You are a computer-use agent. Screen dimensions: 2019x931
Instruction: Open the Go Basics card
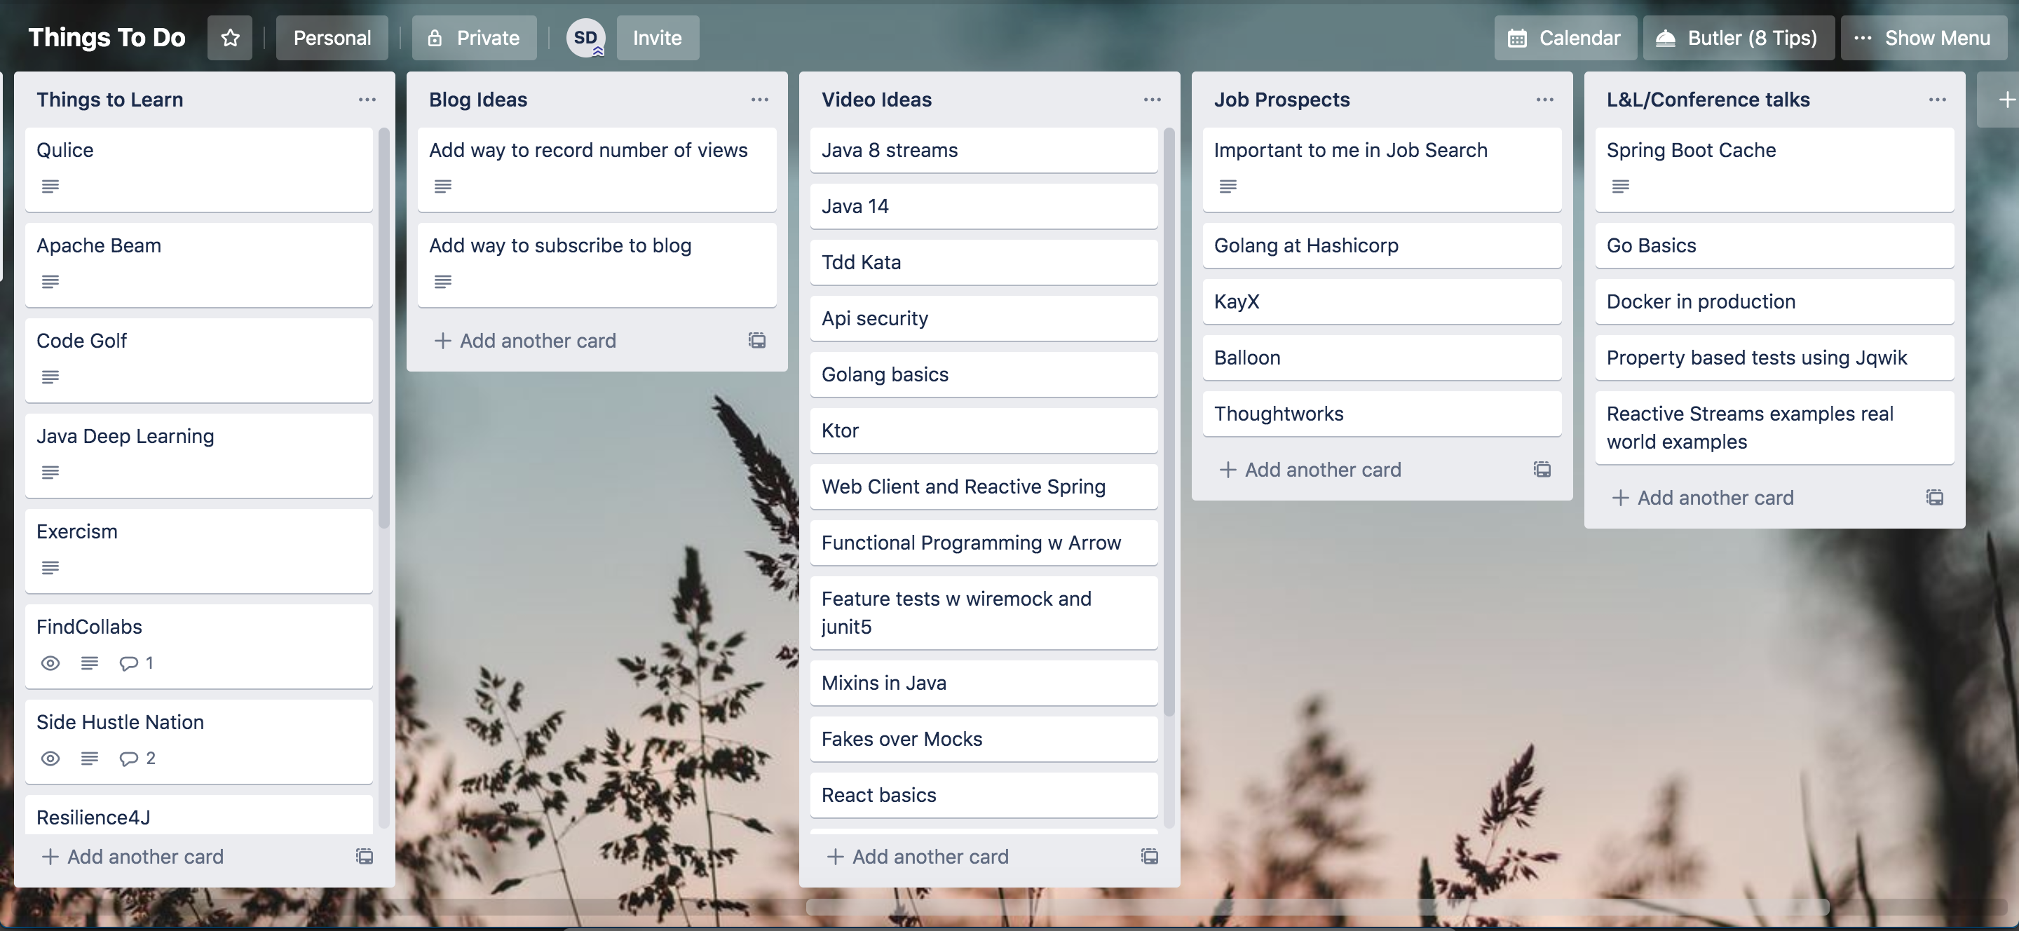click(x=1774, y=245)
